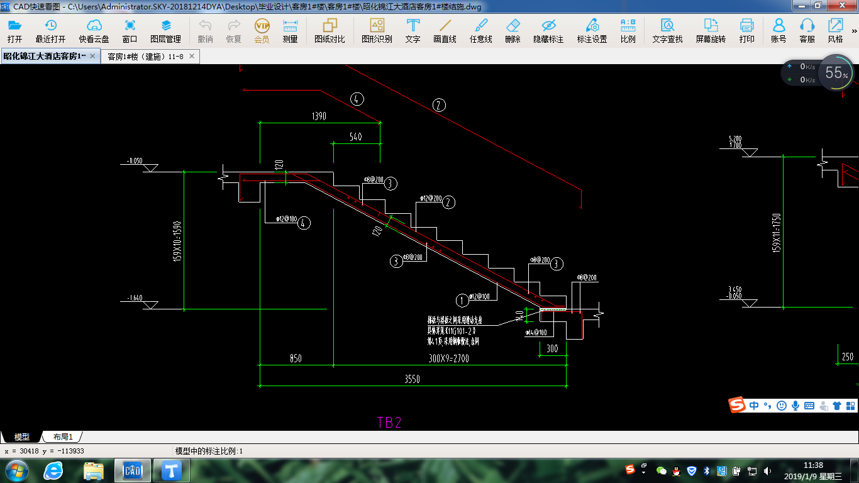Open File Explorer from the taskbar
Viewport: 859px width, 483px height.
[94, 470]
